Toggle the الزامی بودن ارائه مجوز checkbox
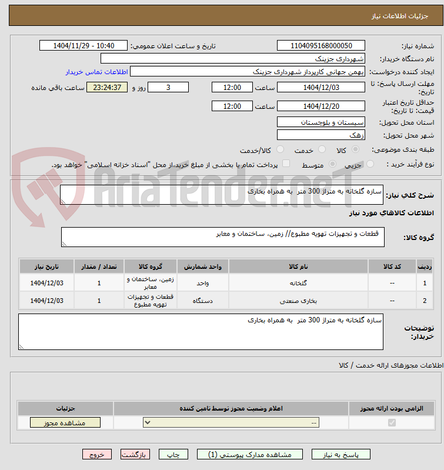Screen dimensions: 444x470 tap(392, 422)
